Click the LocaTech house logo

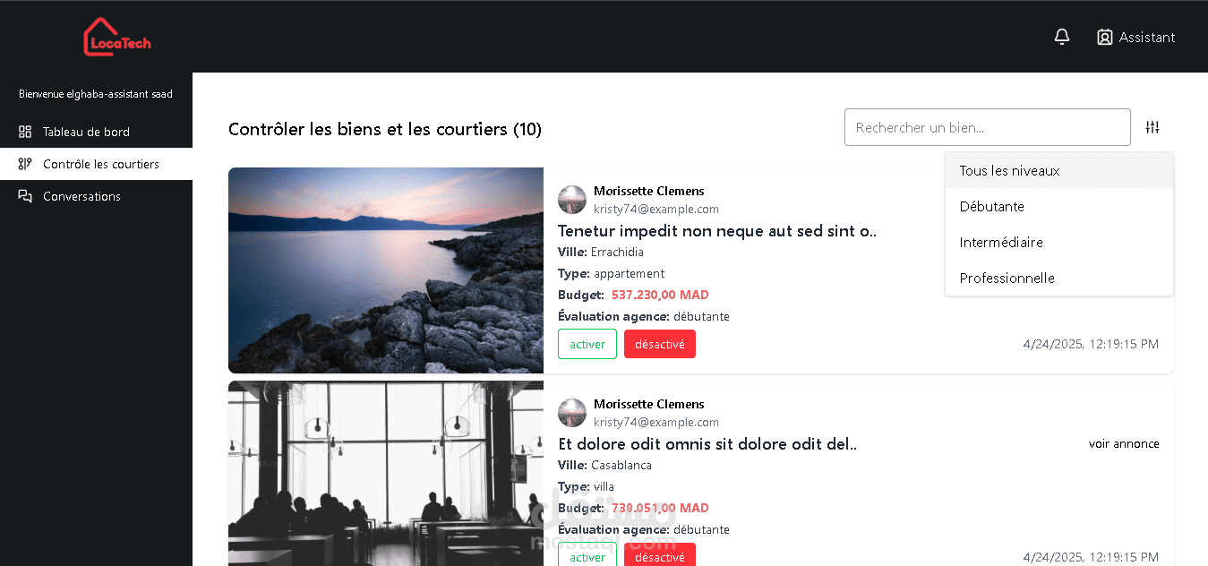coord(117,37)
